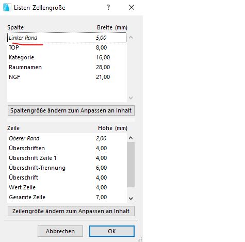245x242 pixels.
Task: Confirm with the OK button
Action: coord(112,231)
